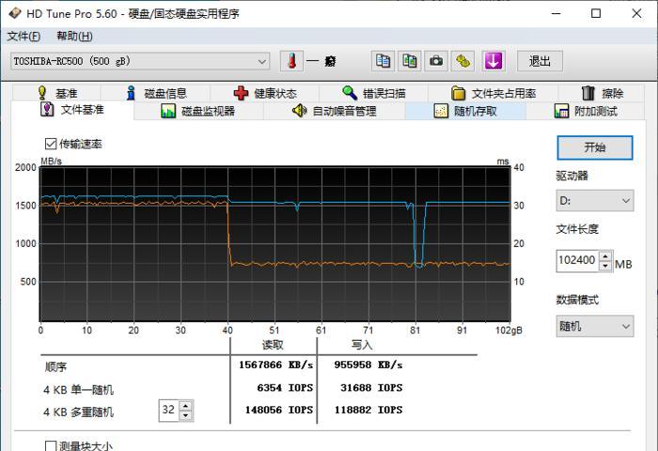Click the 4 KB 多重随机 row label
The height and width of the screenshot is (451, 658).
pyautogui.click(x=78, y=412)
